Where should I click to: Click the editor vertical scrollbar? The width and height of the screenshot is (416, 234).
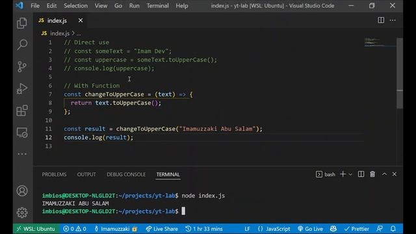coord(400,73)
